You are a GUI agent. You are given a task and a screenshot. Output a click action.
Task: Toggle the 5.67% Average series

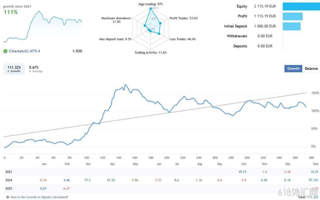[35, 69]
